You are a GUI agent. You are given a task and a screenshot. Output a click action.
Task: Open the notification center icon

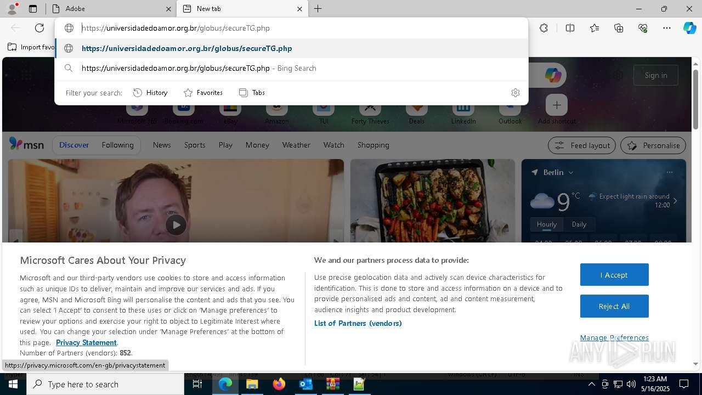coord(684,384)
